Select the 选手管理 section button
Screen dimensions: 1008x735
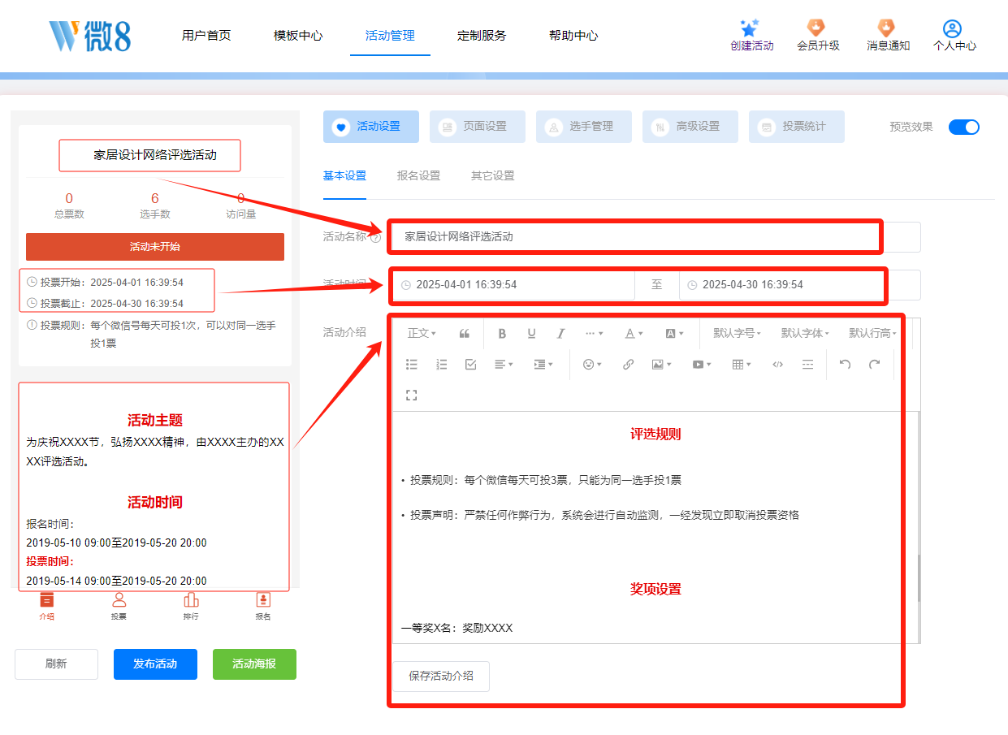click(x=584, y=127)
